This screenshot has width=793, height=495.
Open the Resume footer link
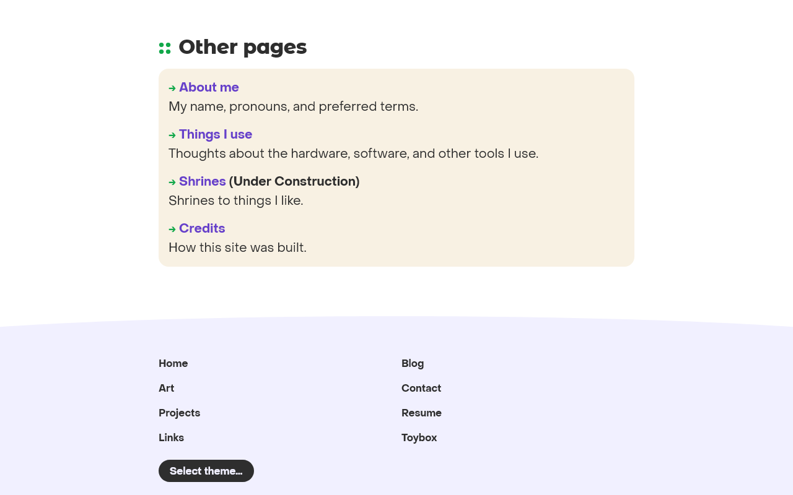point(421,413)
